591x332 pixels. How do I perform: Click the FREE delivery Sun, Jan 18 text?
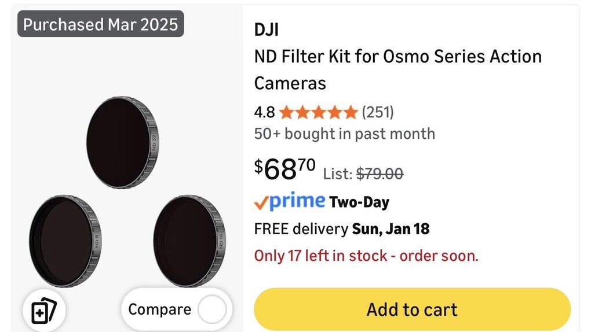pos(342,228)
